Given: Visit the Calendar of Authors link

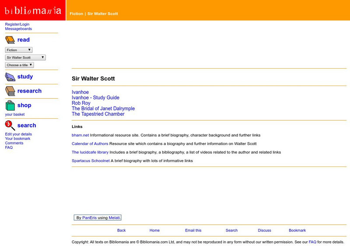Looking at the screenshot, I should coord(90,144).
